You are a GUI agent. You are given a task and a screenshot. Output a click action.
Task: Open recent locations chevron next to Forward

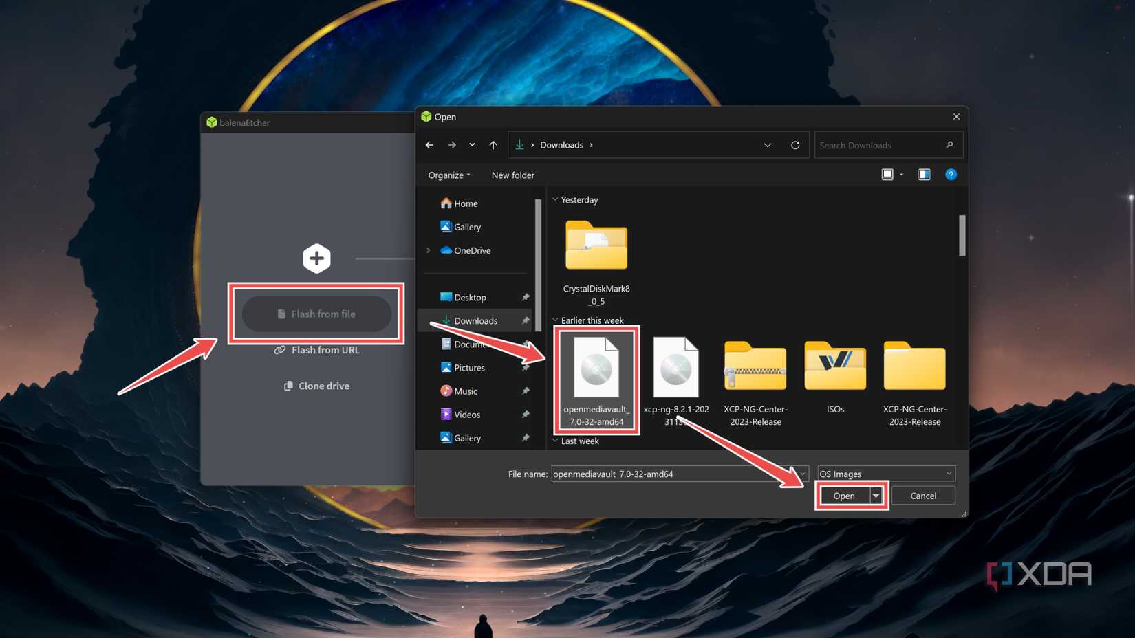(x=472, y=145)
